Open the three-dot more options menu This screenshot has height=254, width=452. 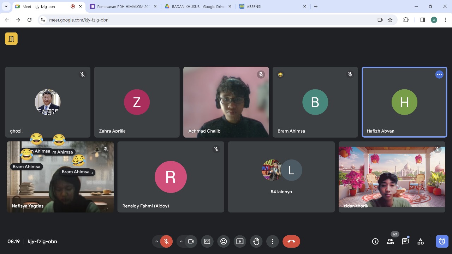[x=272, y=241]
